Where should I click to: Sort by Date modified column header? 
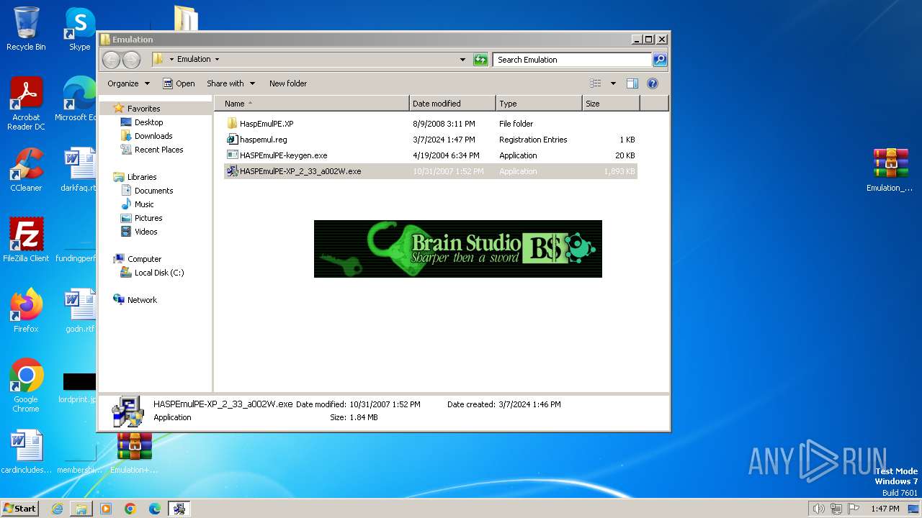tap(452, 104)
